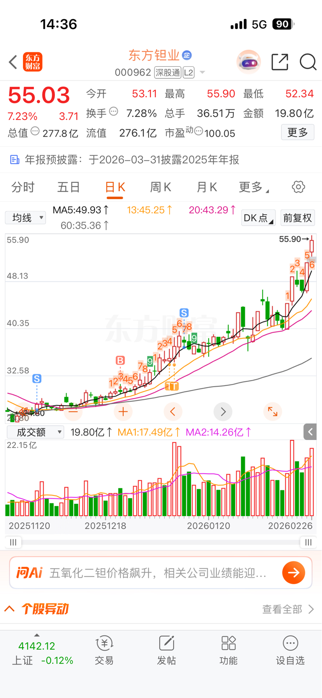Tap the back arrow icon

(x=13, y=62)
